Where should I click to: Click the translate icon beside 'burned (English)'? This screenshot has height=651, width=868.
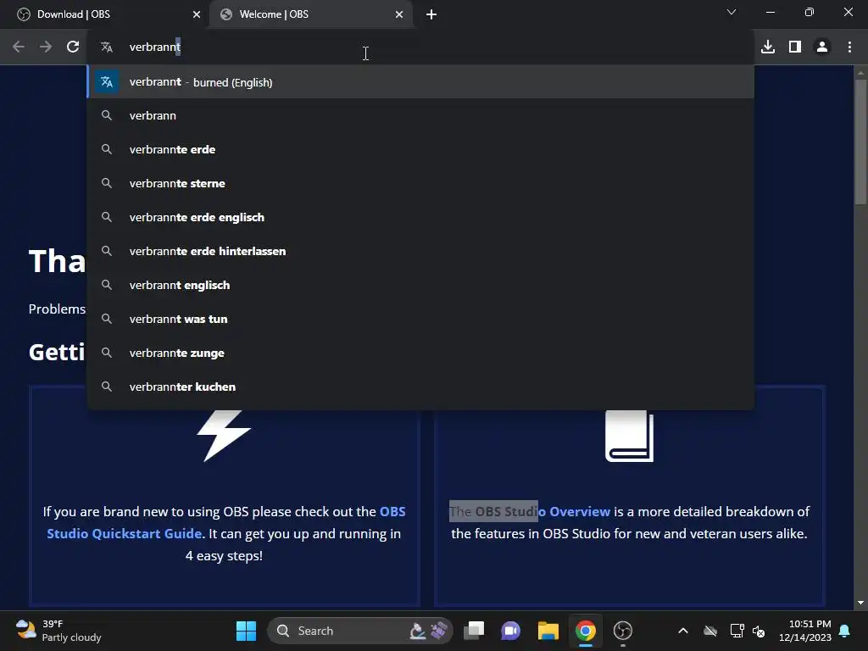[107, 82]
